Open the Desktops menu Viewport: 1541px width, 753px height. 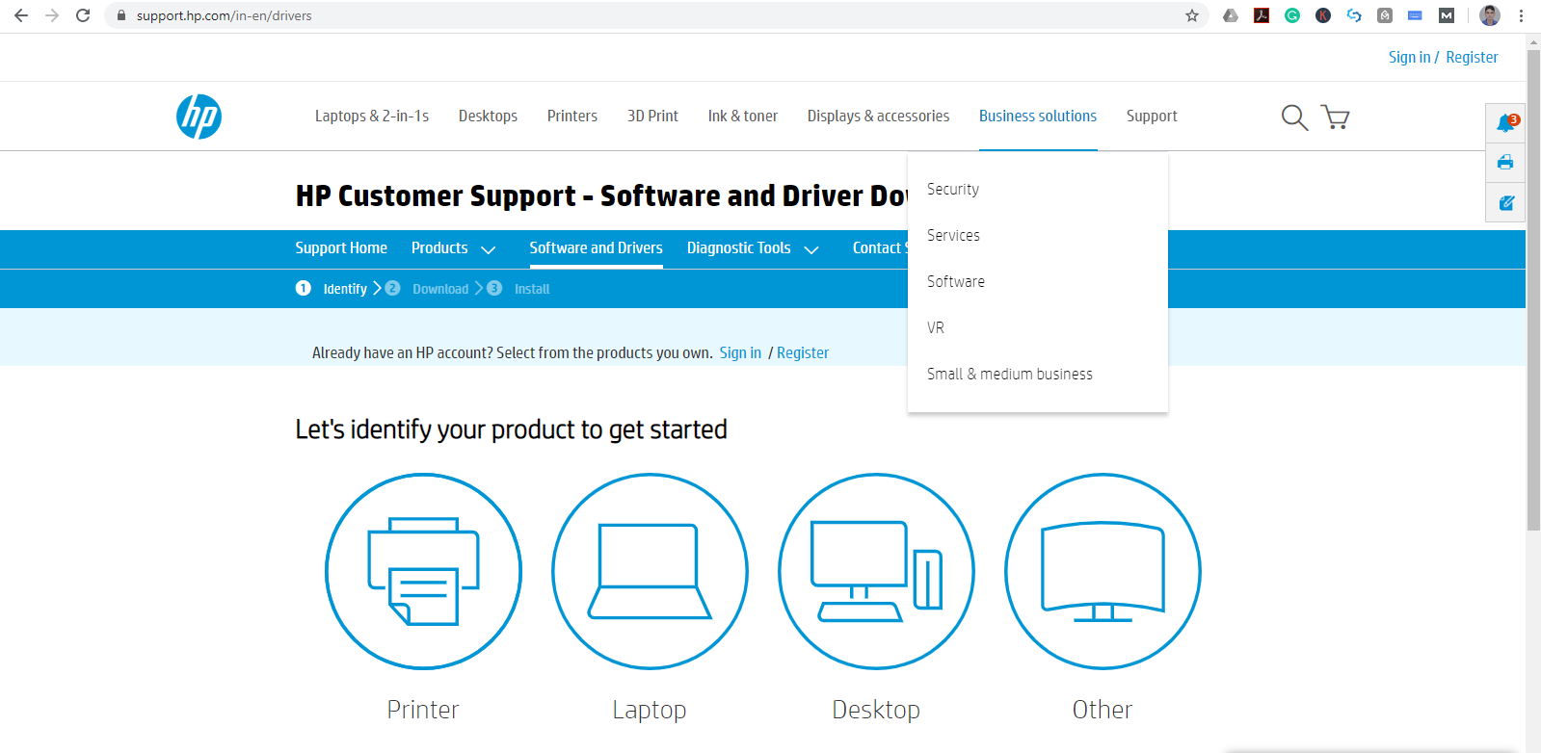[x=488, y=116]
